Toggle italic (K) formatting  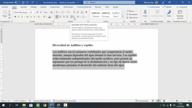[x=19, y=17]
